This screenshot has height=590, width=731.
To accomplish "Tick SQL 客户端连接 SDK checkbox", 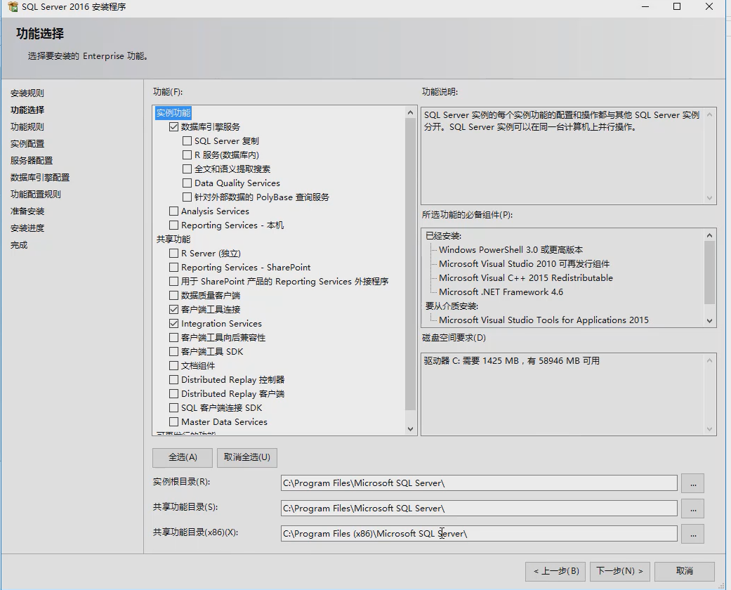I will click(x=173, y=407).
